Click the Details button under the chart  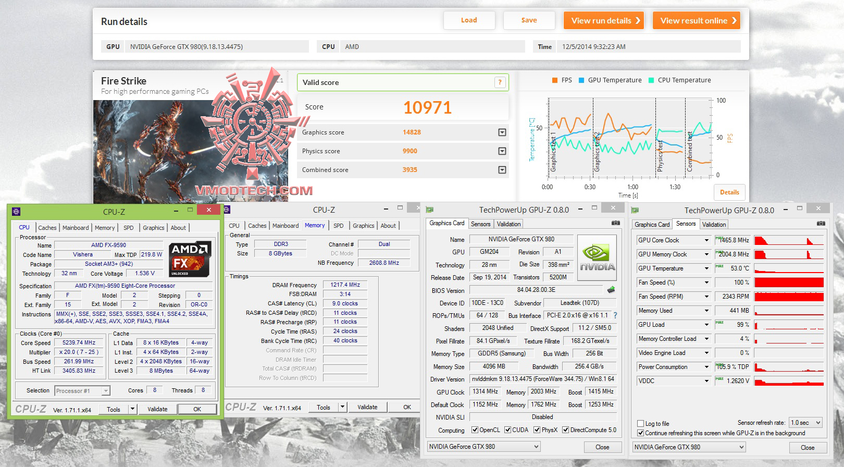(x=729, y=192)
